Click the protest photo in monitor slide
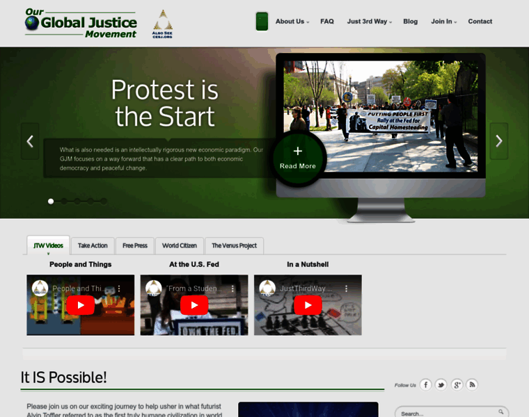 [381, 116]
